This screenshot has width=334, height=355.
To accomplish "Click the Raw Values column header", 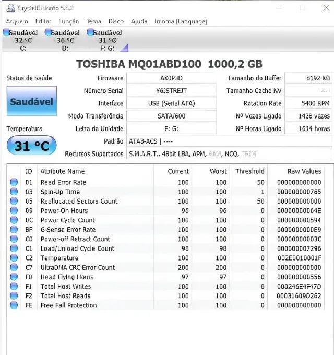I will tap(304, 171).
